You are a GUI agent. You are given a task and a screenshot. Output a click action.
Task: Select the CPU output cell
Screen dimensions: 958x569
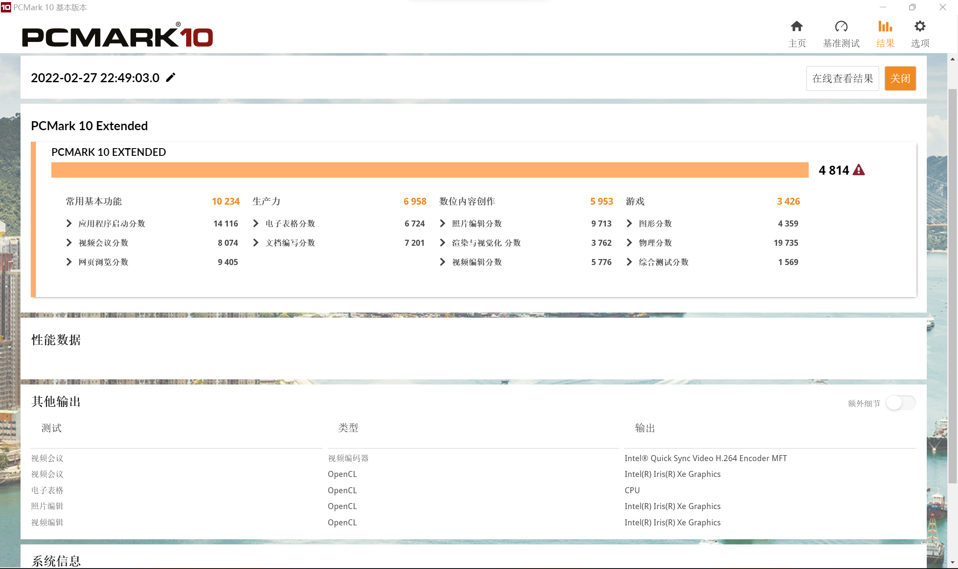pos(632,490)
